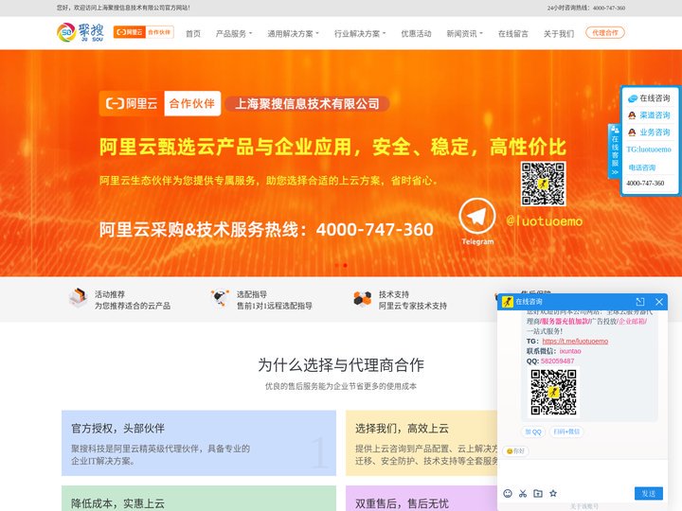The height and width of the screenshot is (511, 682).
Task: Click the 渠道咨询 QQ penguin icon
Action: (x=632, y=115)
